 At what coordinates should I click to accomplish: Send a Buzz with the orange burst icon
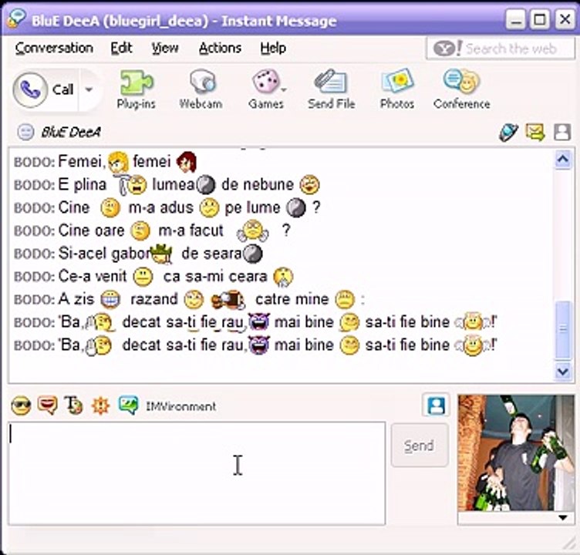tap(100, 406)
